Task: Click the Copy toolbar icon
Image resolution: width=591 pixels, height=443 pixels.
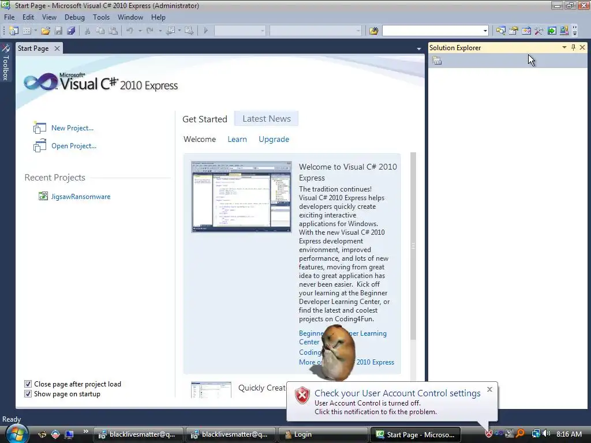Action: click(x=100, y=31)
